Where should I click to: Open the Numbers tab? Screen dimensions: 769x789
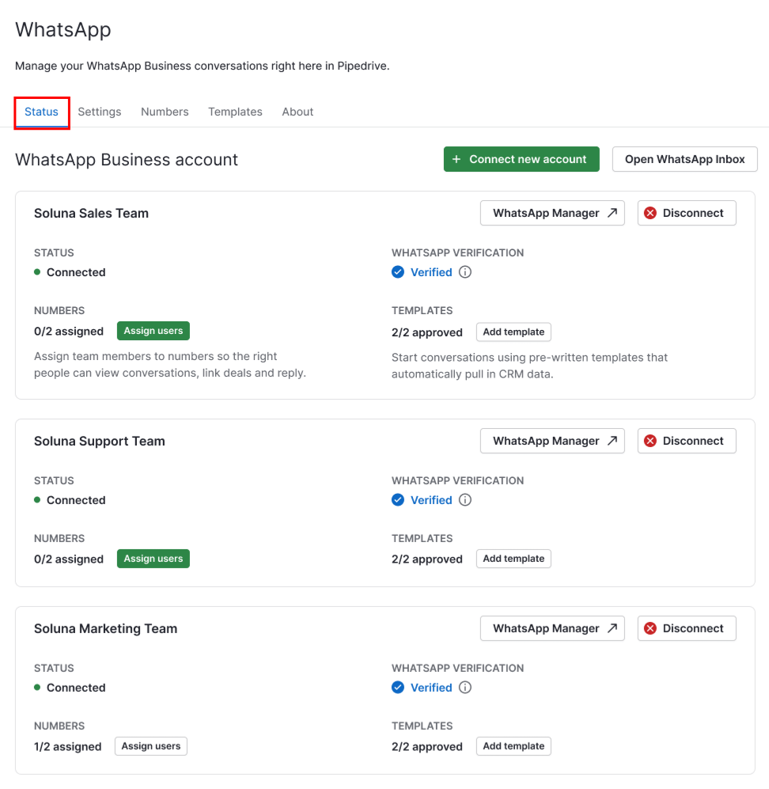click(x=165, y=112)
